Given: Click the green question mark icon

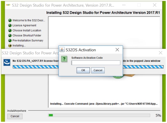Looking at the screenshot, I should [64, 59].
